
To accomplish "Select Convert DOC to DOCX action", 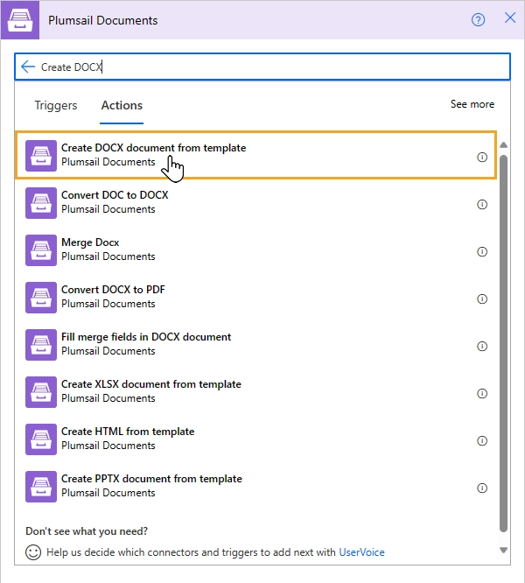I will (x=255, y=202).
